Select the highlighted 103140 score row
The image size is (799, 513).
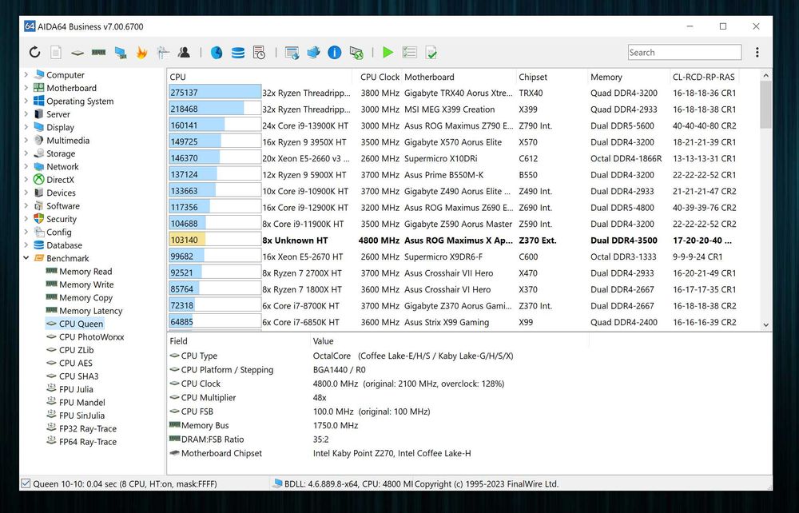point(463,240)
